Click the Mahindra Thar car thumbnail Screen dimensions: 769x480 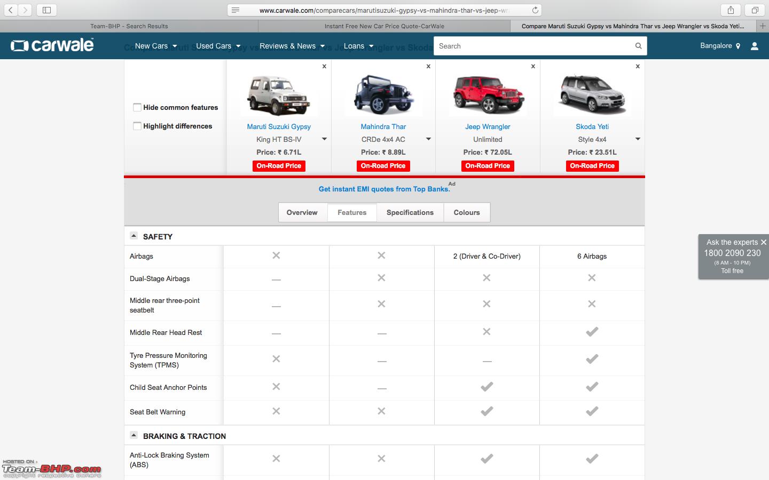pos(383,95)
